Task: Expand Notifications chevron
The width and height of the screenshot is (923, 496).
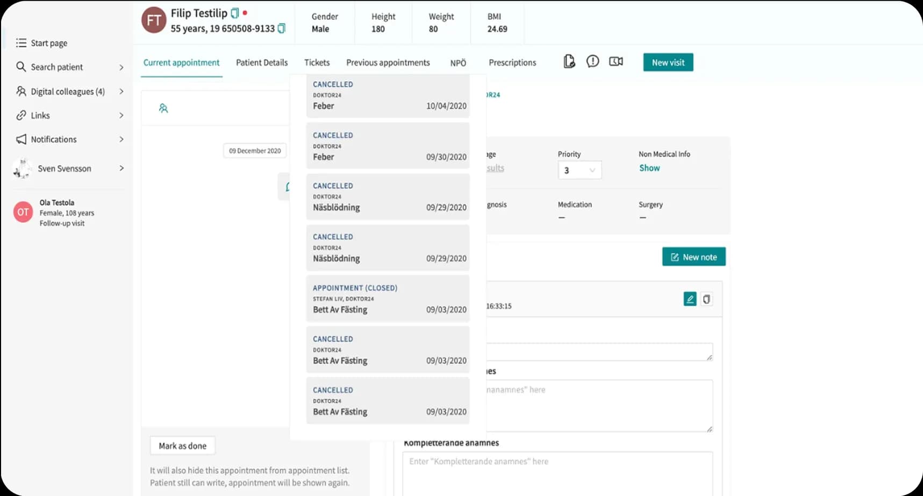Action: tap(121, 139)
